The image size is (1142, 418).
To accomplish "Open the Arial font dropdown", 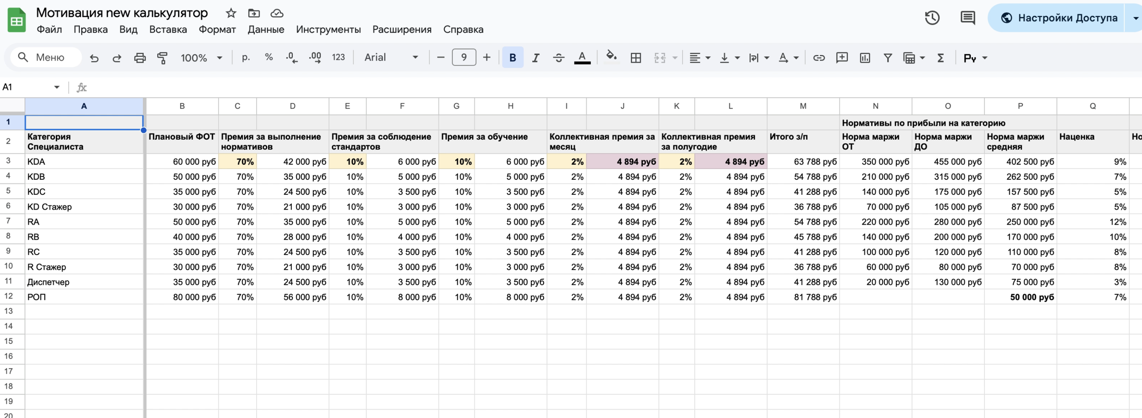I will click(391, 57).
